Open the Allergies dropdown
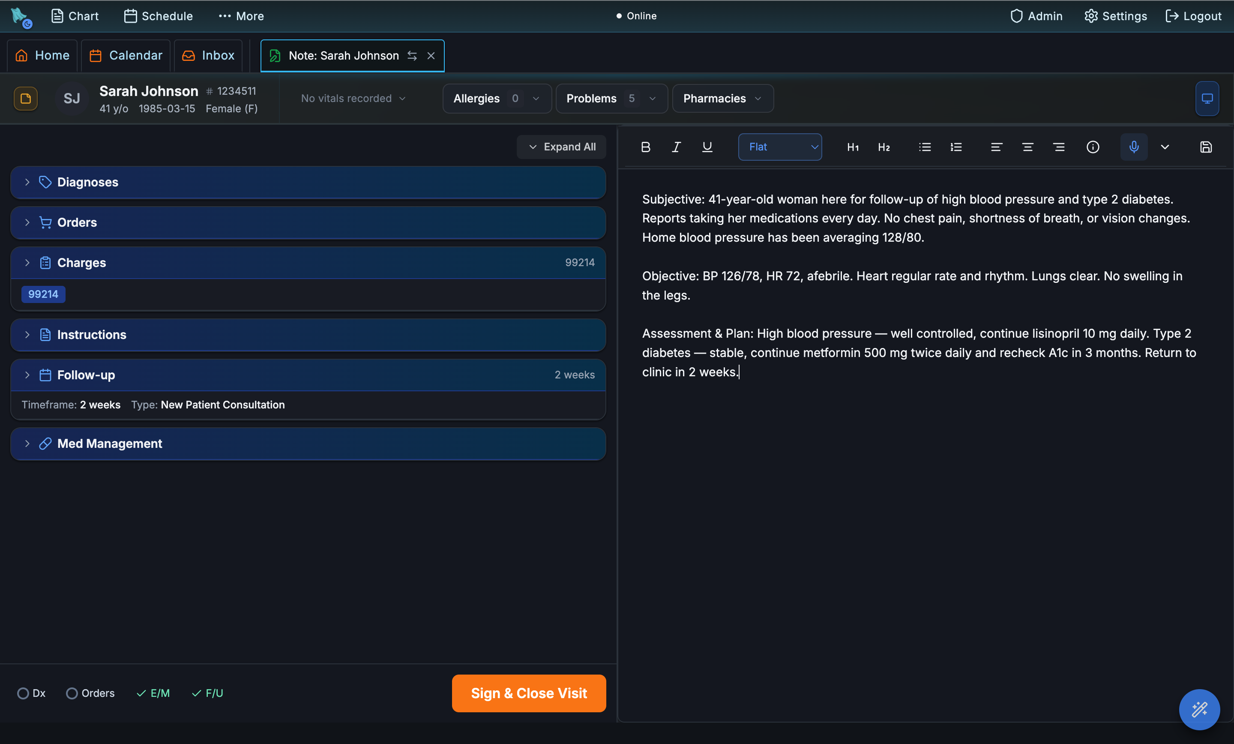Viewport: 1234px width, 744px height. click(x=497, y=98)
